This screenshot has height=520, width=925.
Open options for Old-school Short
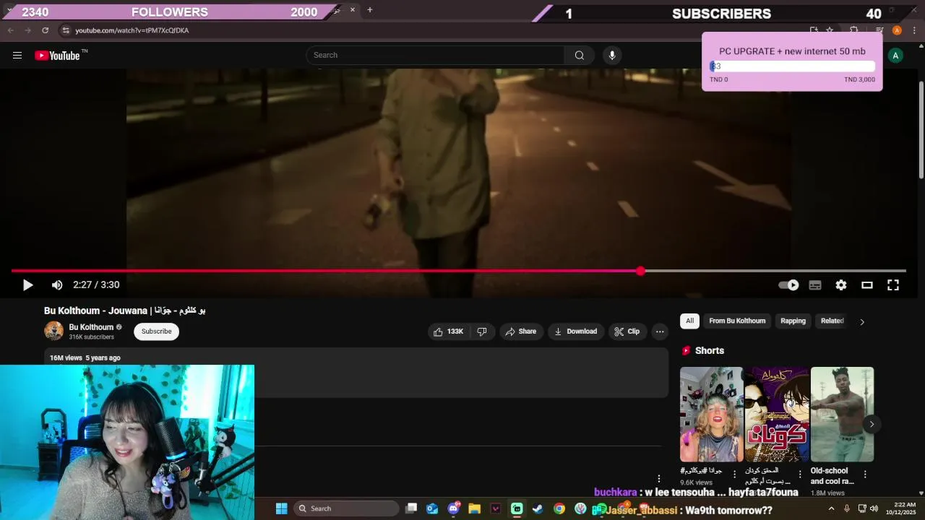[864, 474]
